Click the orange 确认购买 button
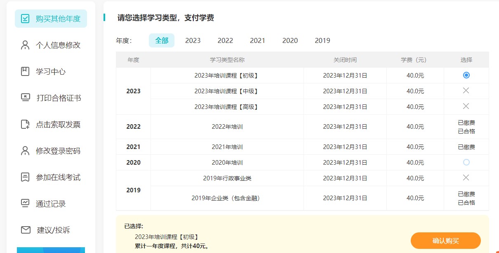This screenshot has height=253, width=499. (445, 241)
